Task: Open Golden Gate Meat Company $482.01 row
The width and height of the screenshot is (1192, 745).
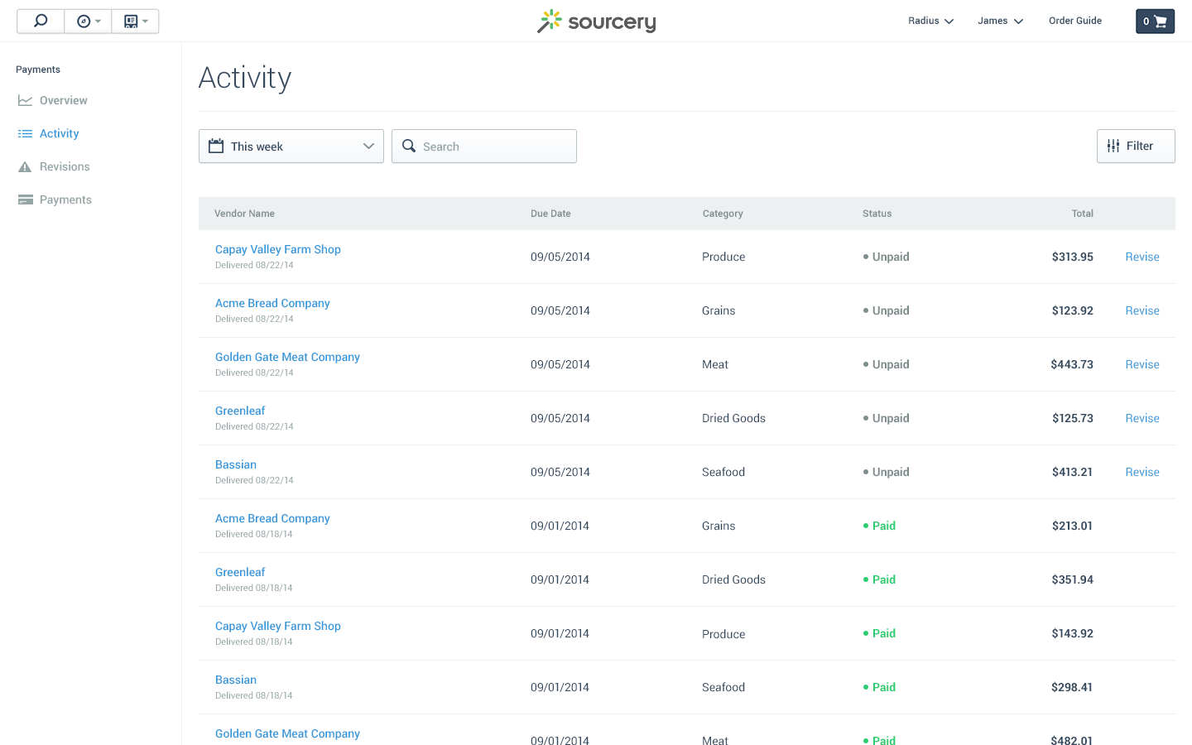Action: [x=287, y=733]
